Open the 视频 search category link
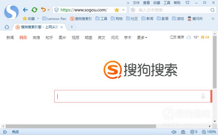This screenshot has height=135, width=218. (75, 38)
